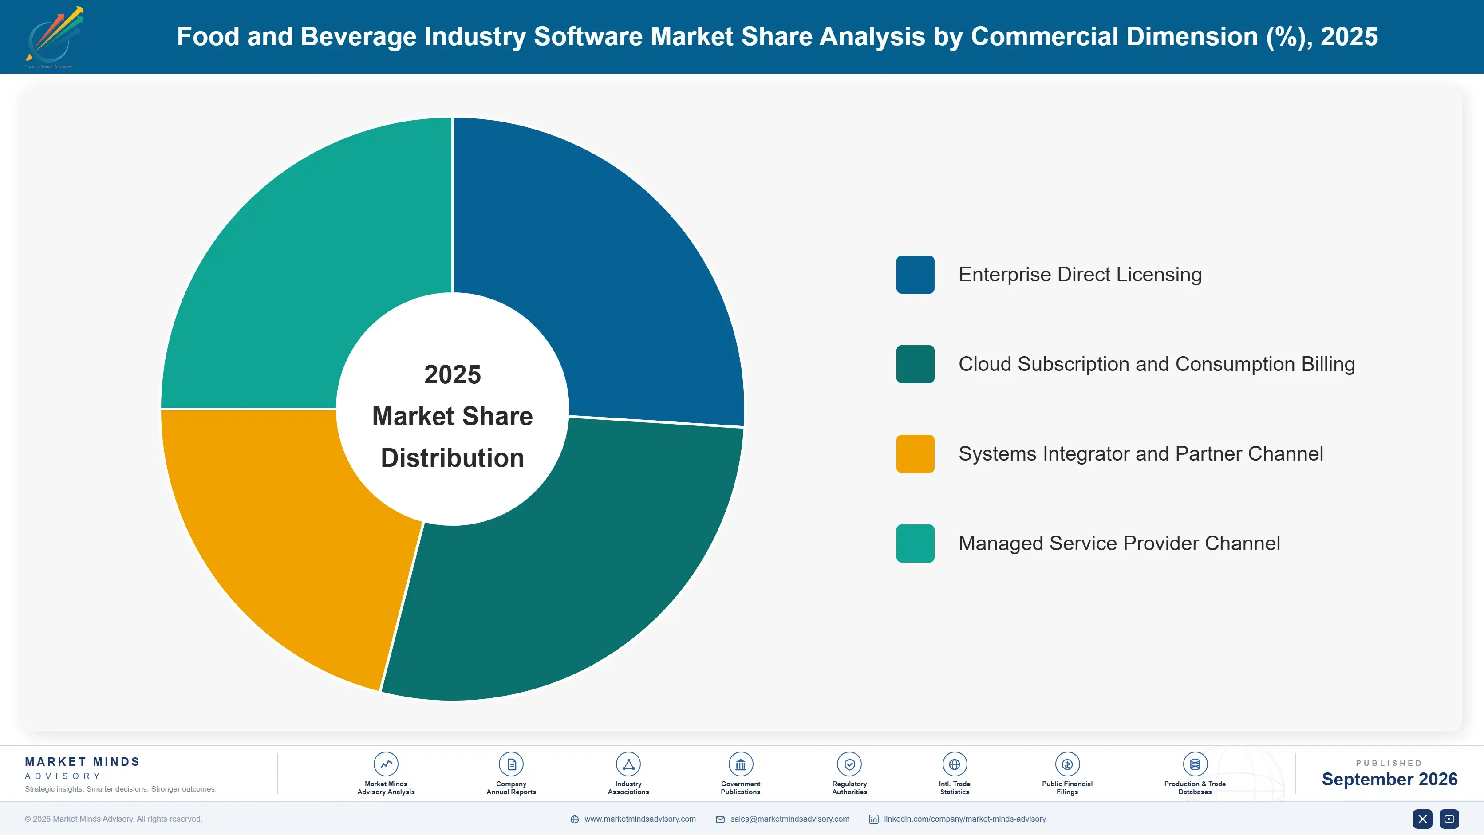Click the Public Financial Filings coin icon
Viewport: 1484px width, 835px height.
[x=1067, y=764]
